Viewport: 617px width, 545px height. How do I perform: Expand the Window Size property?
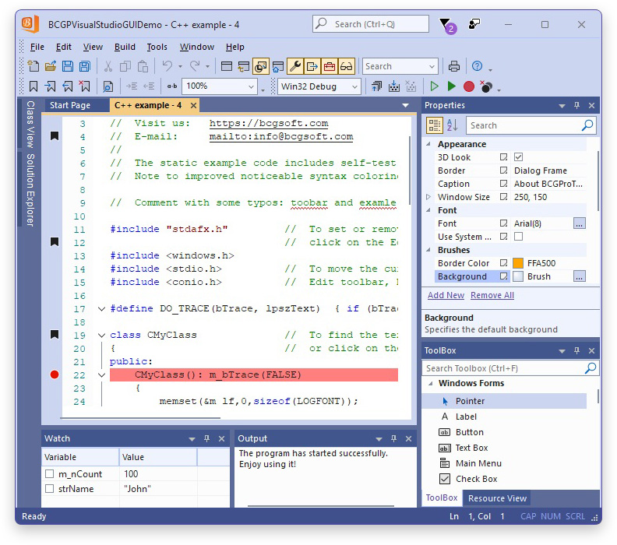(428, 197)
